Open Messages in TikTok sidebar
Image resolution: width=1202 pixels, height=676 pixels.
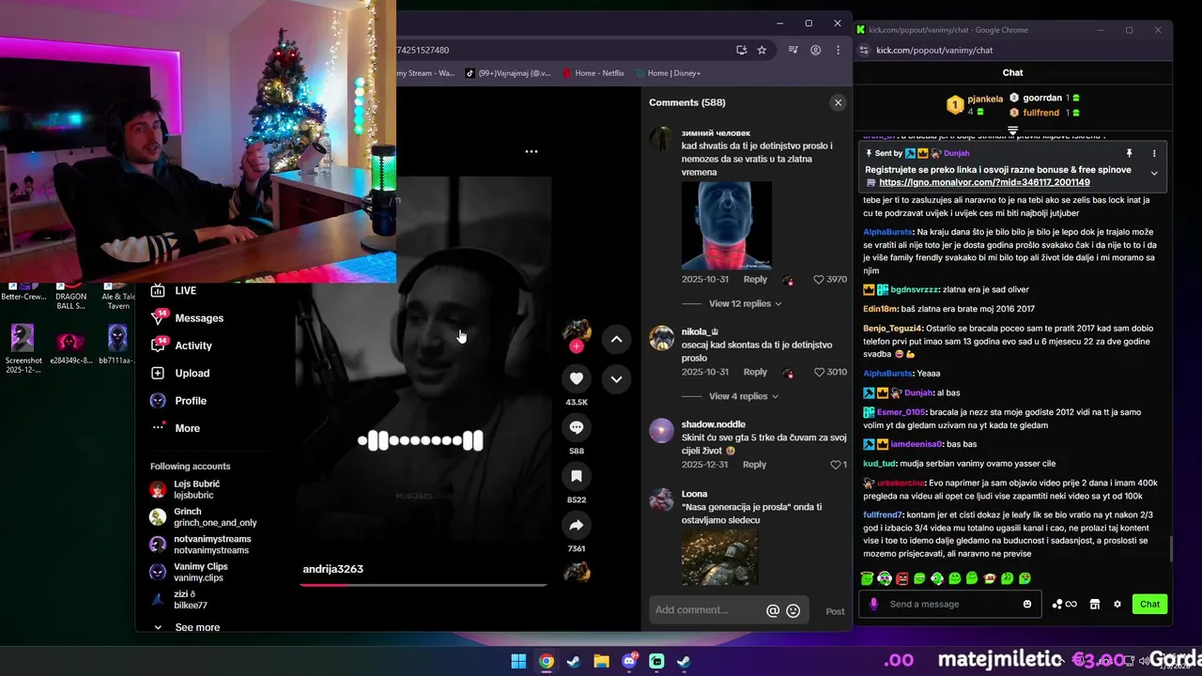point(187,318)
